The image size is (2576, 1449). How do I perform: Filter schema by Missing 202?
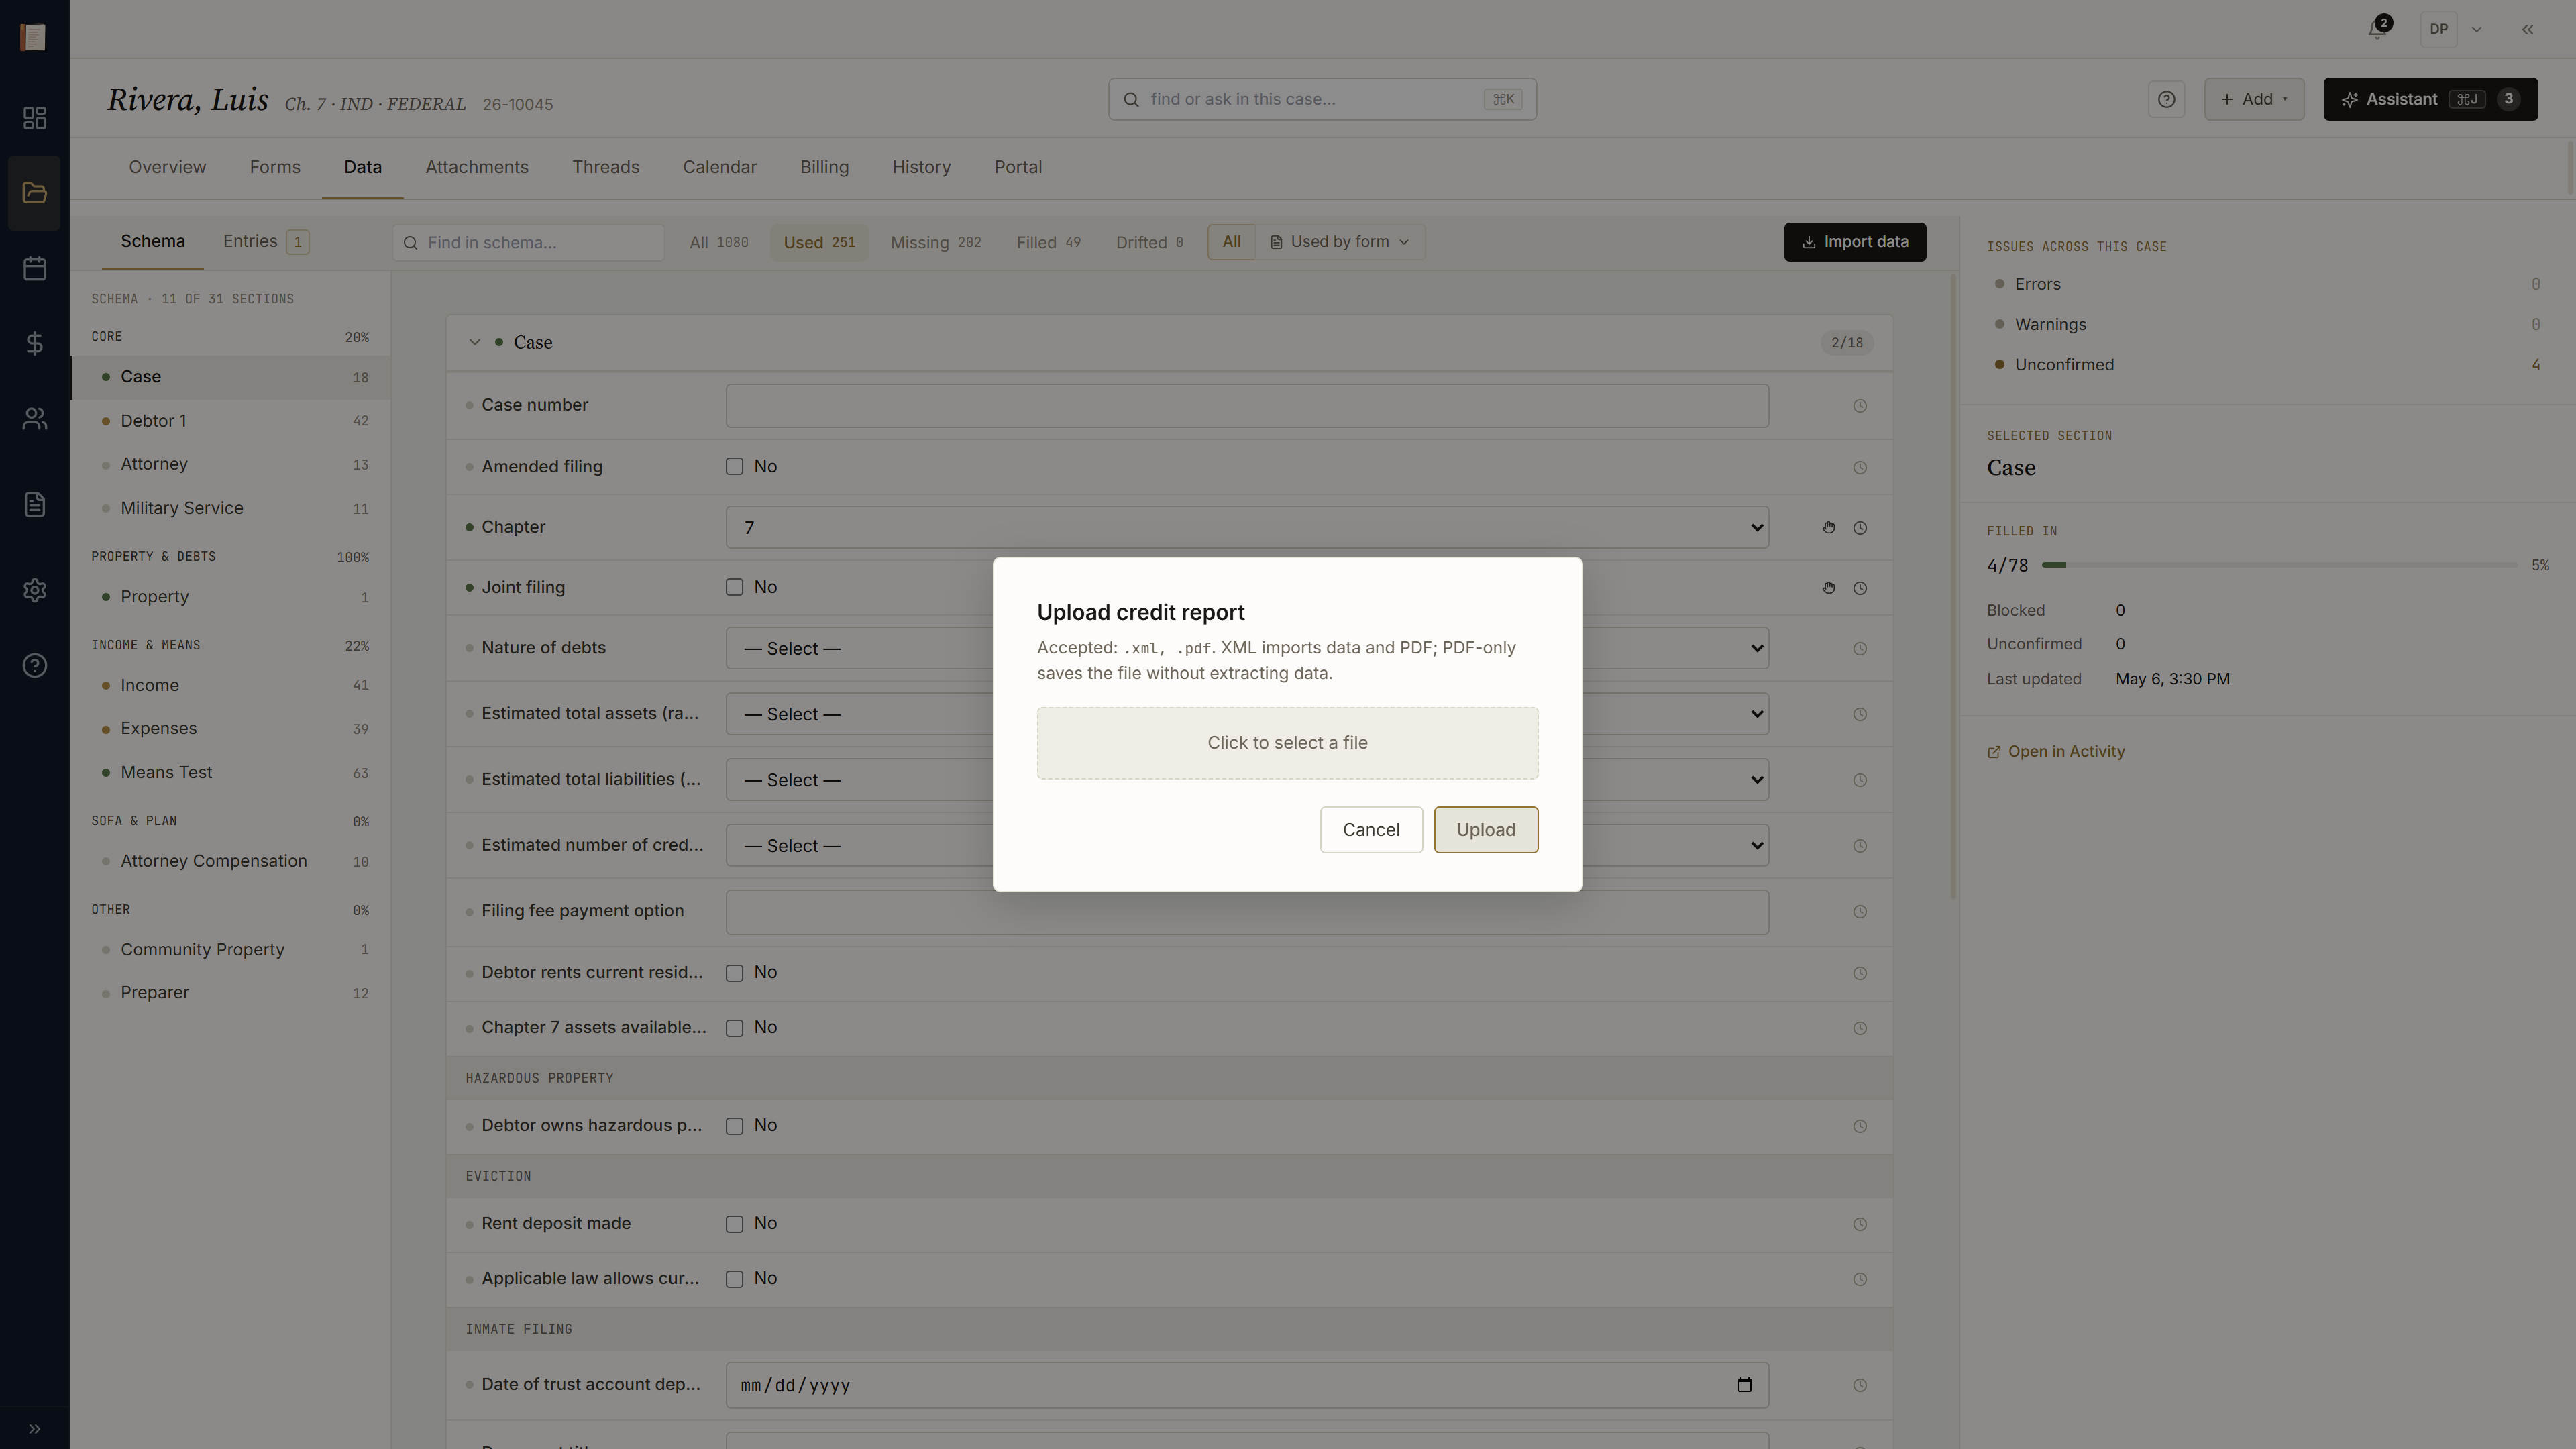pyautogui.click(x=936, y=242)
